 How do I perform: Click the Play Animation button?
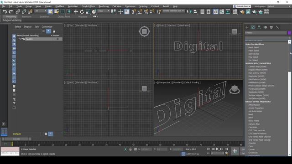click(x=217, y=149)
